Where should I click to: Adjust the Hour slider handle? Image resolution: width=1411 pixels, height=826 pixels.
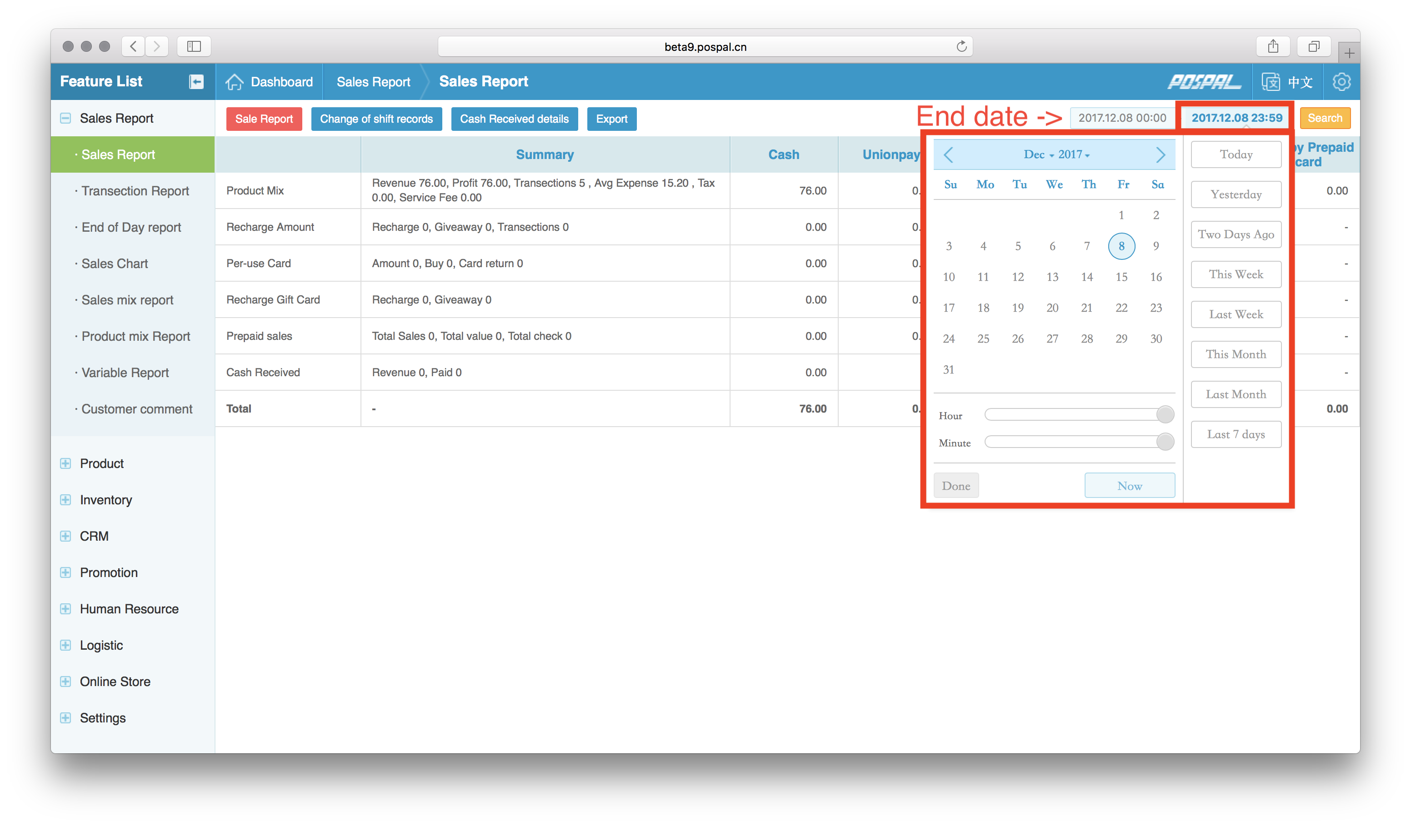[x=1165, y=415]
